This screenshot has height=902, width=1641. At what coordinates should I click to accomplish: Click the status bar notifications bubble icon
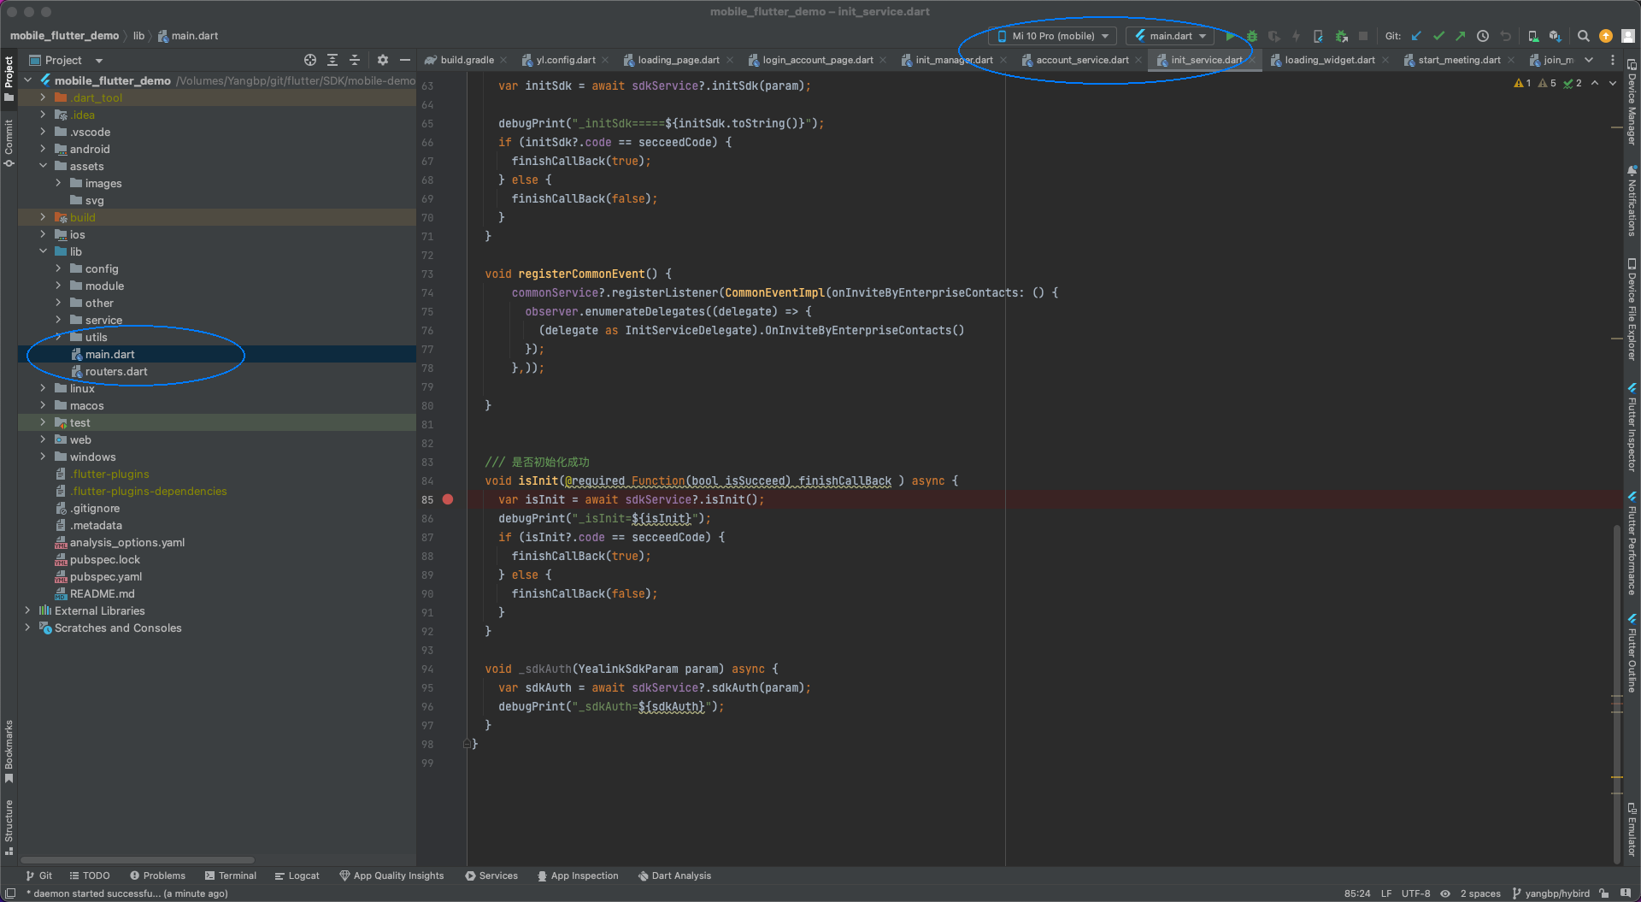(1625, 893)
